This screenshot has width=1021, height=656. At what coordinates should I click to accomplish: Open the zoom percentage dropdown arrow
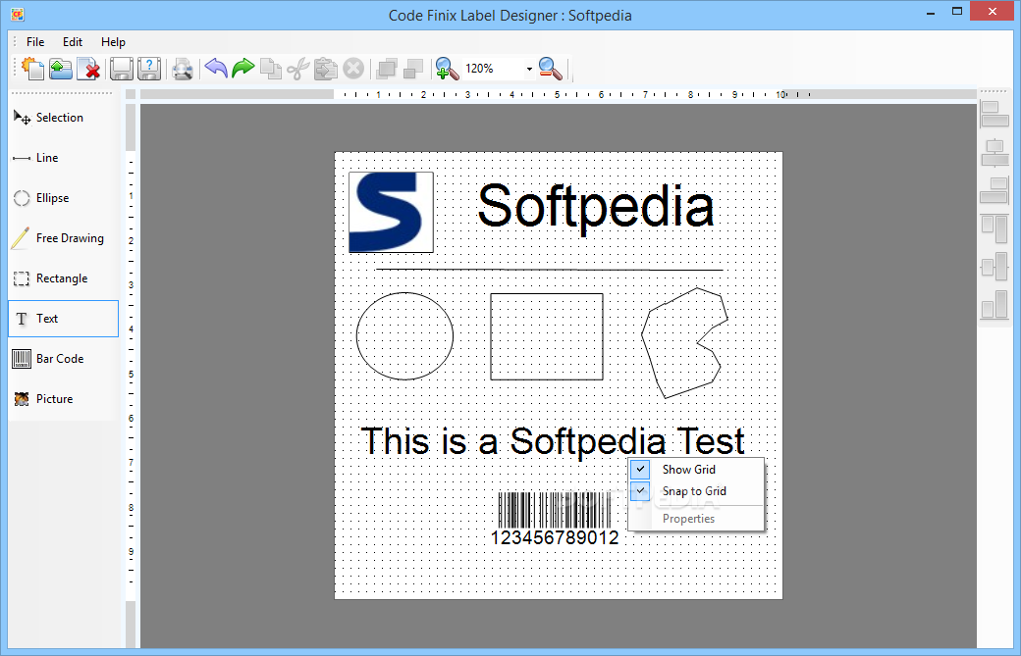click(x=529, y=69)
